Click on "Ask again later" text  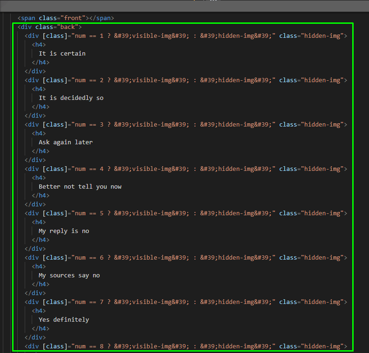(x=66, y=142)
